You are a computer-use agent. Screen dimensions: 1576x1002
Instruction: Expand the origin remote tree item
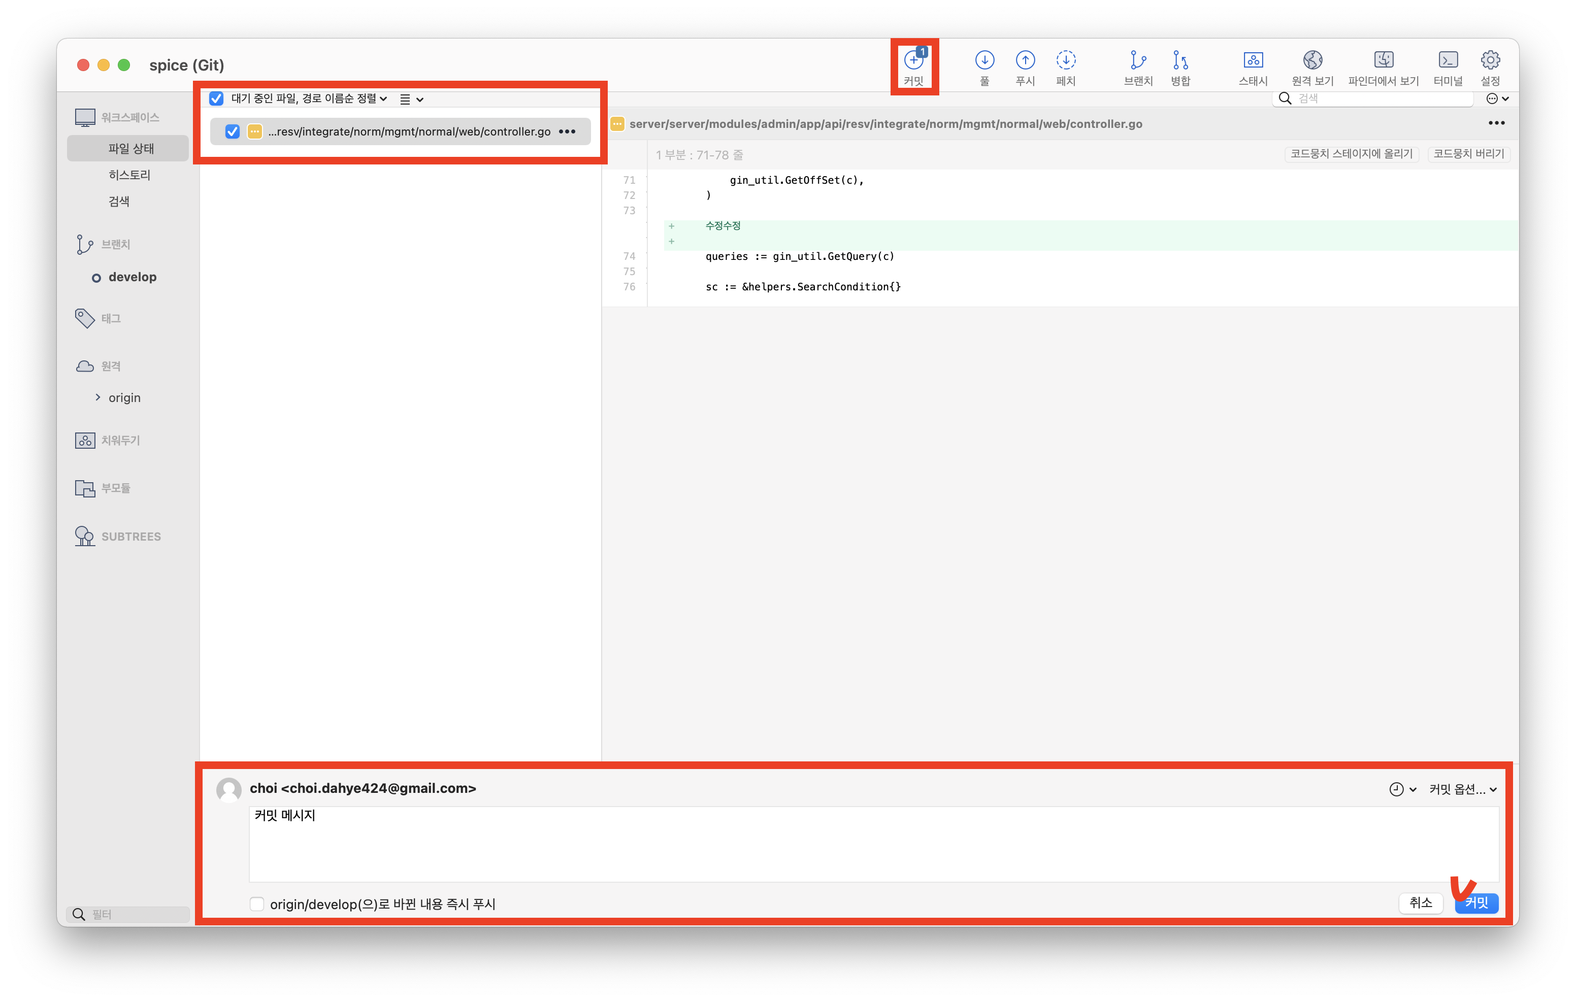[97, 397]
